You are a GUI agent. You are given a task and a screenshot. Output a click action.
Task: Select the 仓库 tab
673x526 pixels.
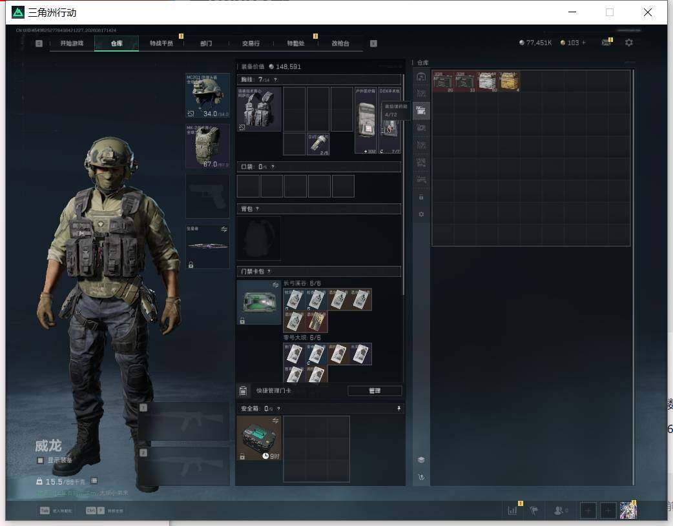(117, 43)
